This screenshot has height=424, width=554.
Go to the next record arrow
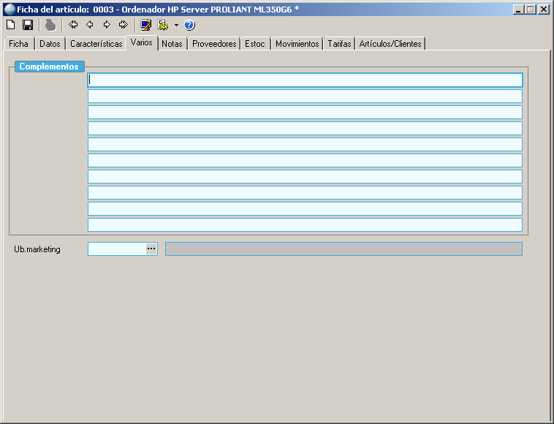tap(107, 25)
